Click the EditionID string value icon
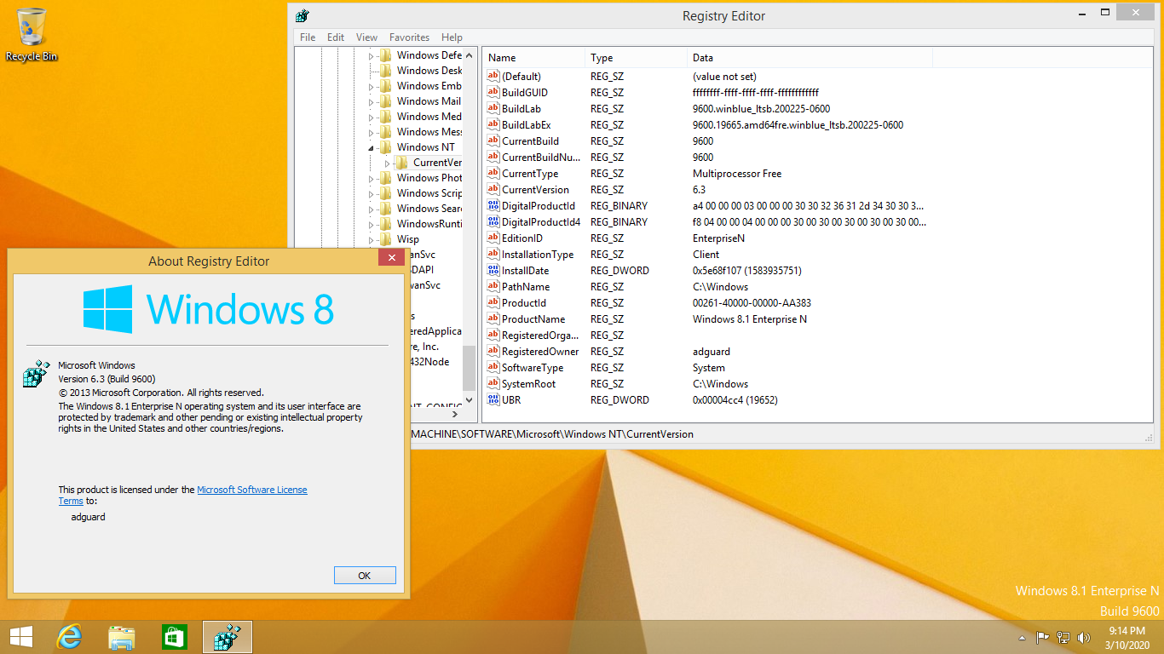The height and width of the screenshot is (654, 1164). tap(493, 238)
